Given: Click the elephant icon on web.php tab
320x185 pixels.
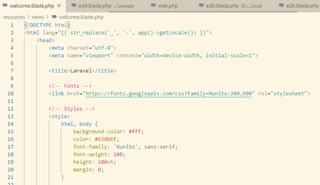Looking at the screenshot, I should pyautogui.click(x=154, y=6).
